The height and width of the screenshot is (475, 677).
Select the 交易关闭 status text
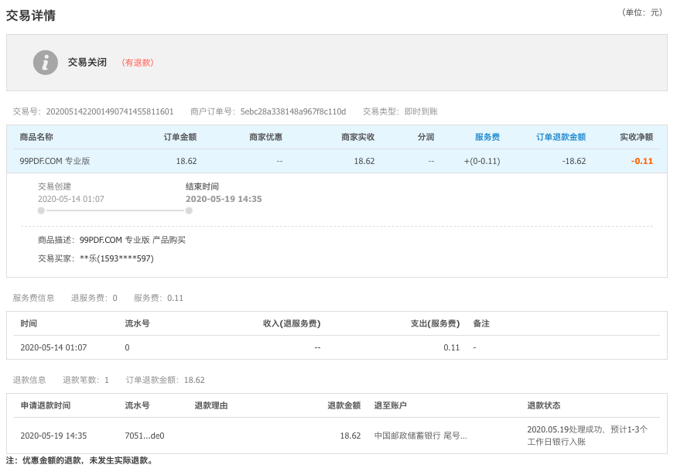pos(87,63)
